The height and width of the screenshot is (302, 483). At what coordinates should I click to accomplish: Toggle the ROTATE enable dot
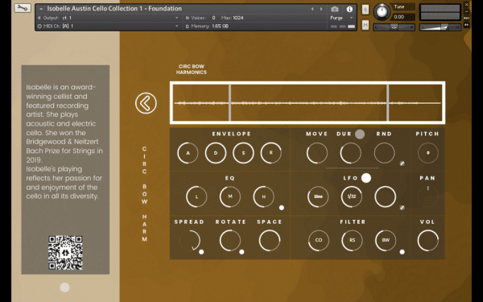(x=242, y=252)
